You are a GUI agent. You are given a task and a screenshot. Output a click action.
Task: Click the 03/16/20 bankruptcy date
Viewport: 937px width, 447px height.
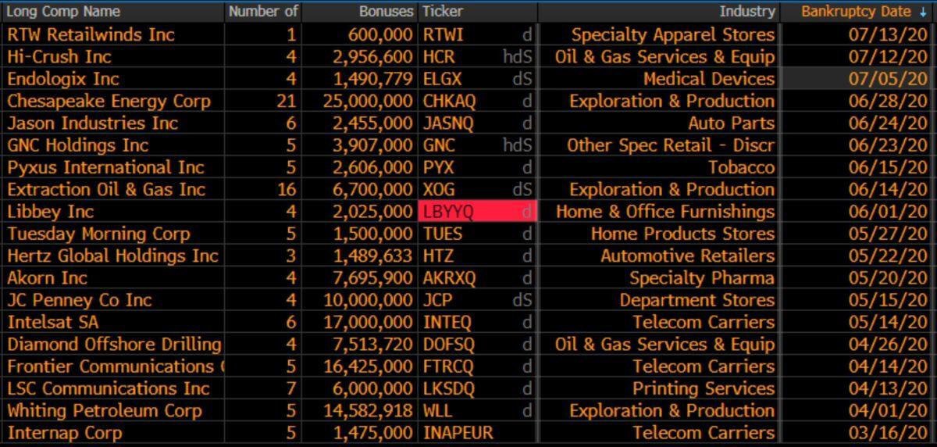(x=889, y=432)
